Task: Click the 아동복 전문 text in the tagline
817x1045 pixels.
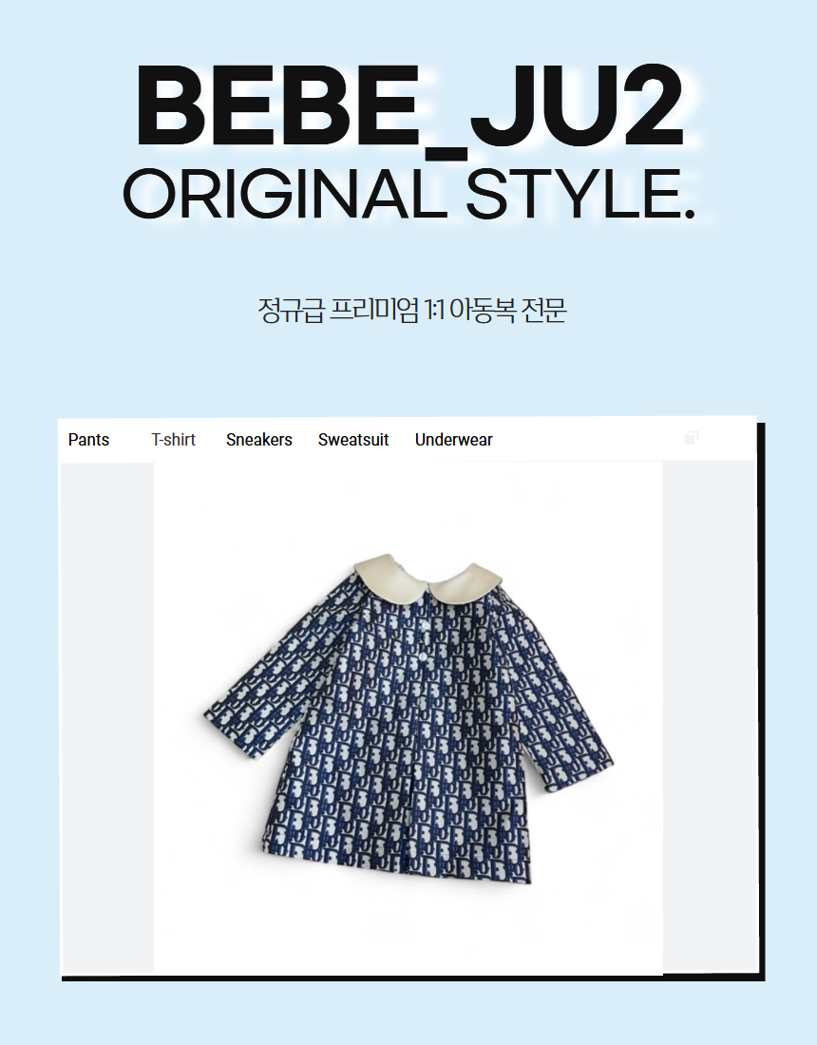Action: coord(508,311)
